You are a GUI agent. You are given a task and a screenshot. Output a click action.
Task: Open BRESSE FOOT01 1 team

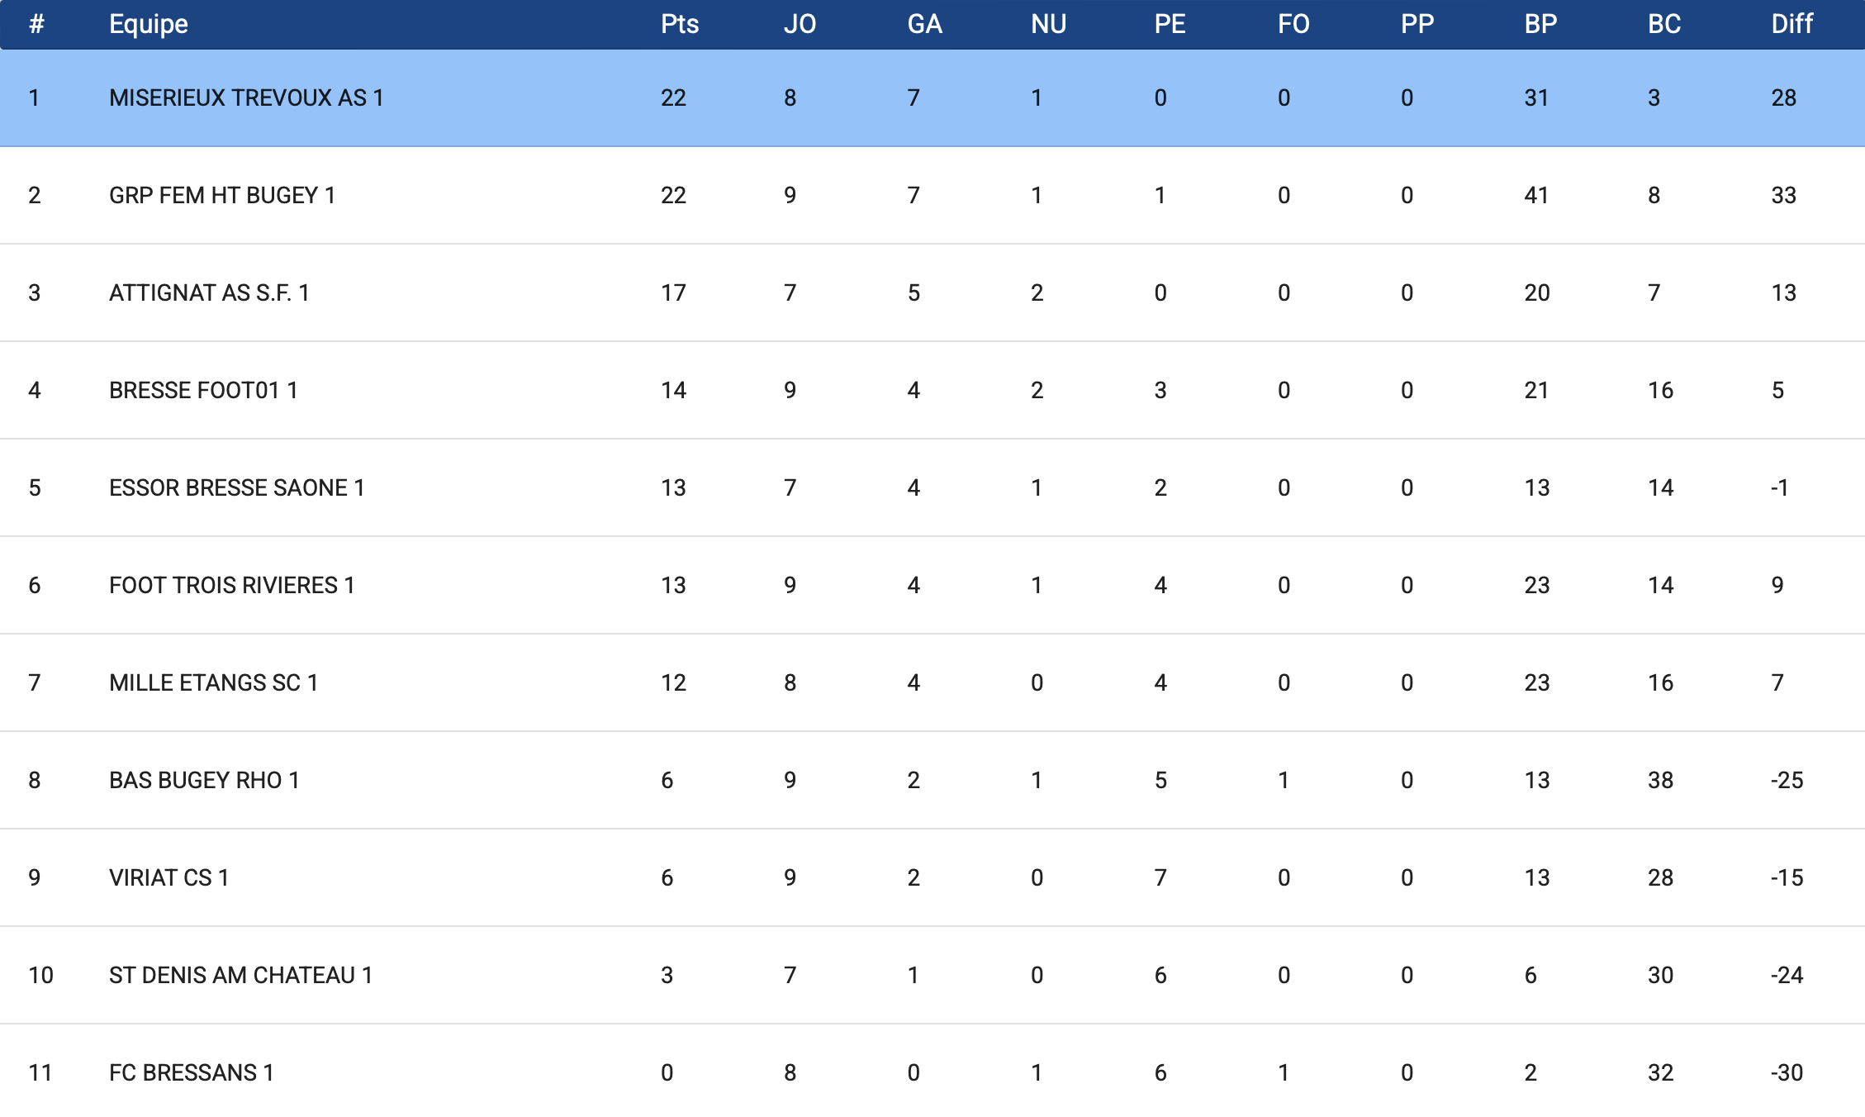[x=203, y=390]
